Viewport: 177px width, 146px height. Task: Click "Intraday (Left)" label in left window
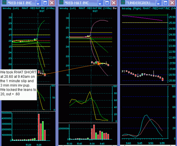[x=11, y=8]
